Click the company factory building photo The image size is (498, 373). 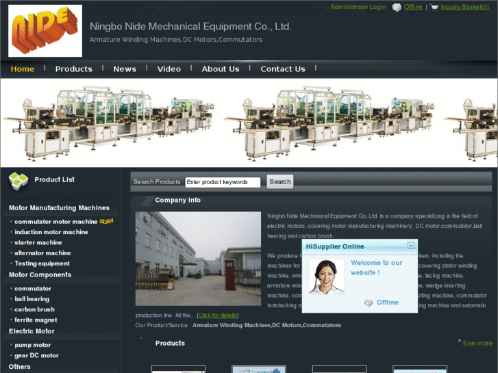198,259
